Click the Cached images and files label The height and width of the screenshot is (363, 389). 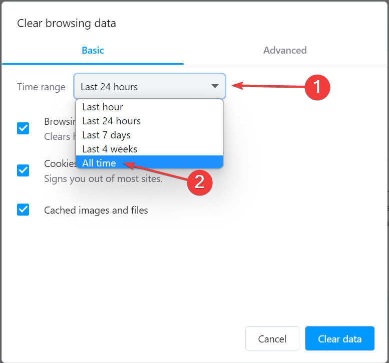[96, 210]
